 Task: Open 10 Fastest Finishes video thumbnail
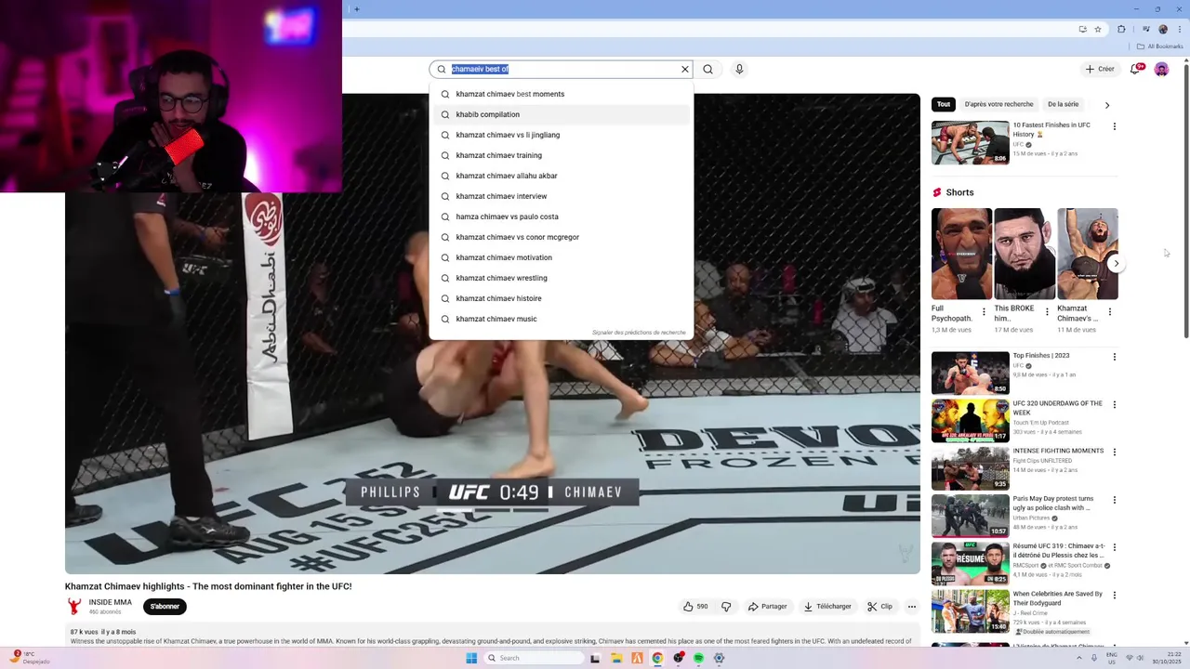[970, 143]
